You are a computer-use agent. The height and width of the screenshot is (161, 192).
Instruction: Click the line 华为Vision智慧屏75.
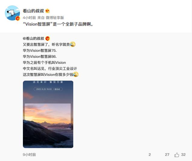click(x=40, y=51)
